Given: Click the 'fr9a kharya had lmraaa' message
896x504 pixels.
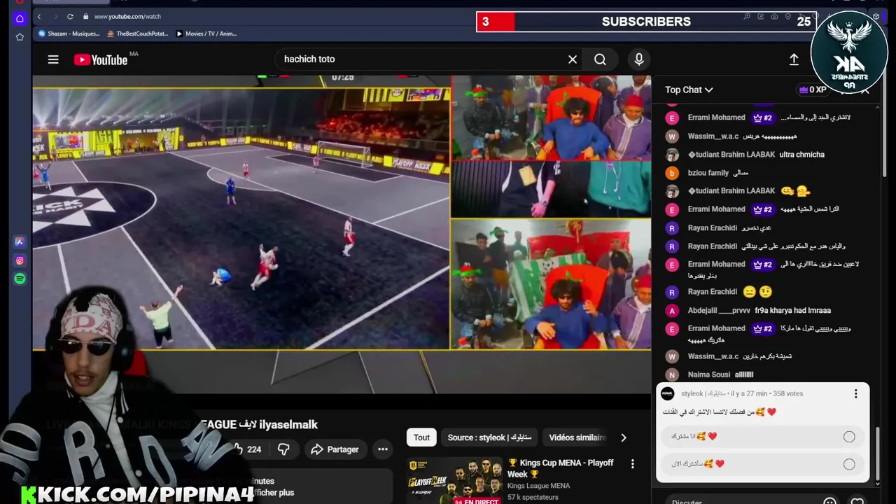Looking at the screenshot, I should [792, 310].
